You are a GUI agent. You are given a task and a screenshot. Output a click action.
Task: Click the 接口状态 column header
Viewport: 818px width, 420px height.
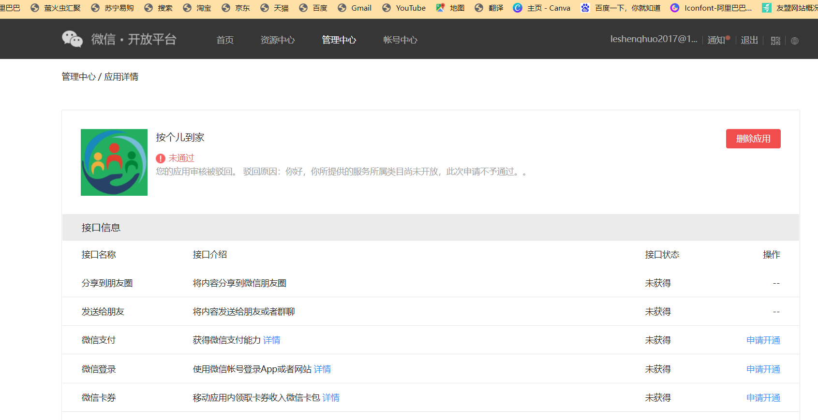click(x=662, y=255)
